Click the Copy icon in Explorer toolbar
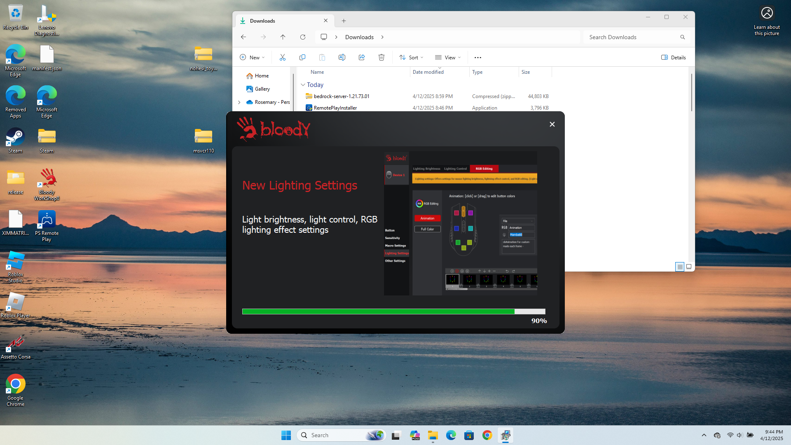The image size is (791, 445). click(x=302, y=57)
